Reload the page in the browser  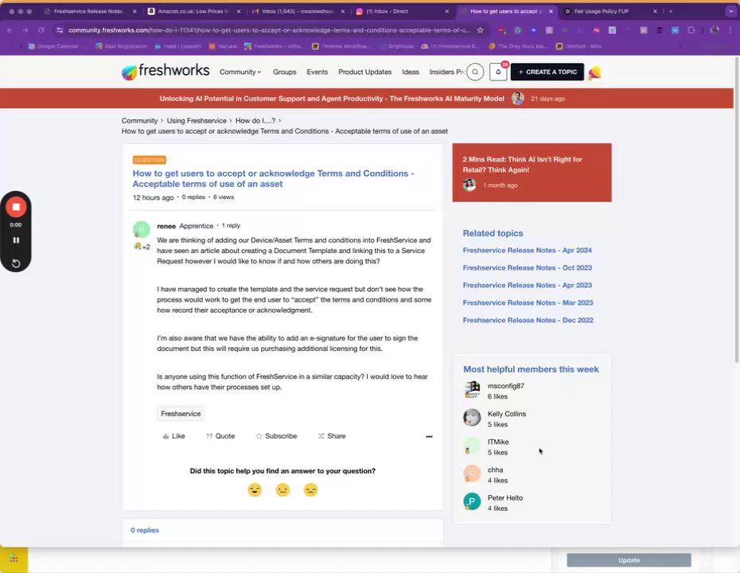click(x=41, y=30)
